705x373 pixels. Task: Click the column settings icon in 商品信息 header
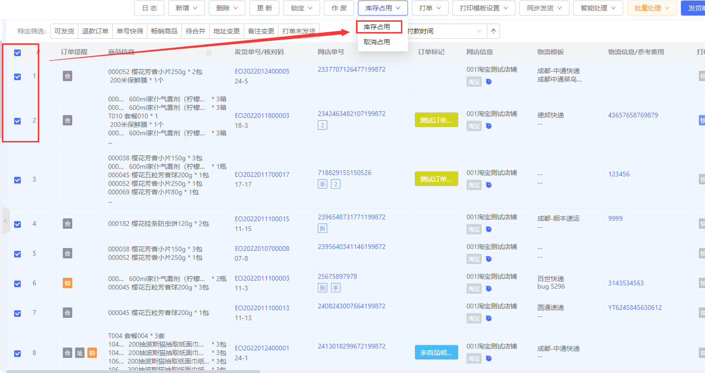click(209, 52)
